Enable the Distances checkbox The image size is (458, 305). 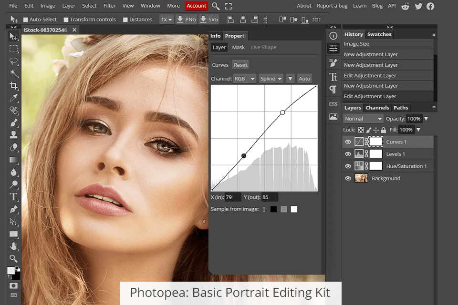pos(125,20)
